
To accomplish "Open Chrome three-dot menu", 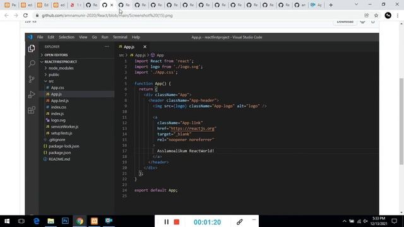I will pyautogui.click(x=398, y=15).
